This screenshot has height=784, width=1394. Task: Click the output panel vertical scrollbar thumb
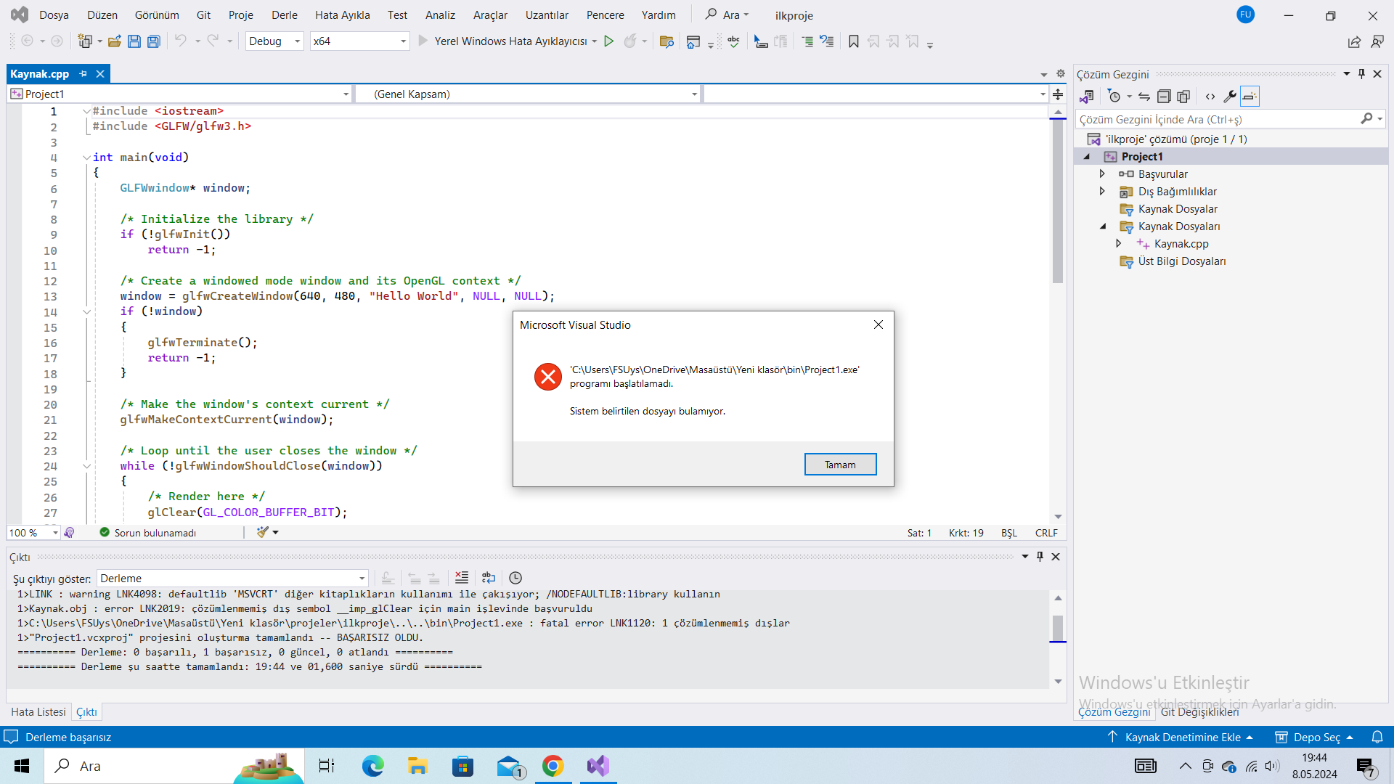tap(1058, 628)
